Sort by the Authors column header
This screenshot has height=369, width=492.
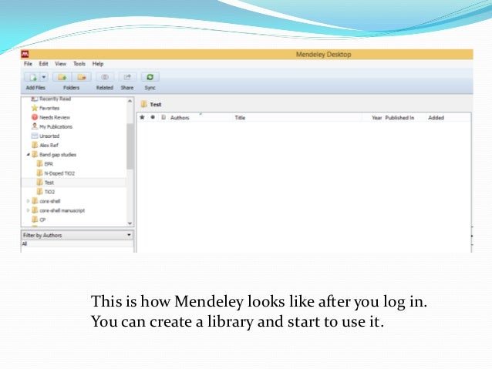180,118
